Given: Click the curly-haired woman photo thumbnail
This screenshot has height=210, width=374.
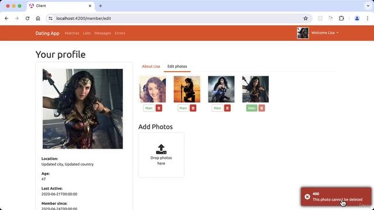Looking at the screenshot, I should 153,89.
